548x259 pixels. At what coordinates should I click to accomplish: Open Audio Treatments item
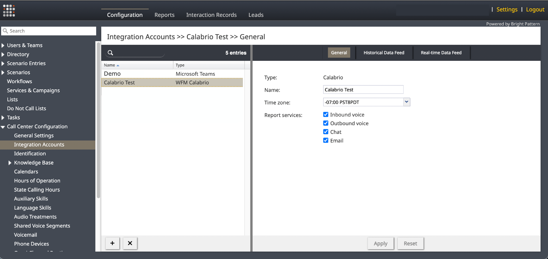35,217
